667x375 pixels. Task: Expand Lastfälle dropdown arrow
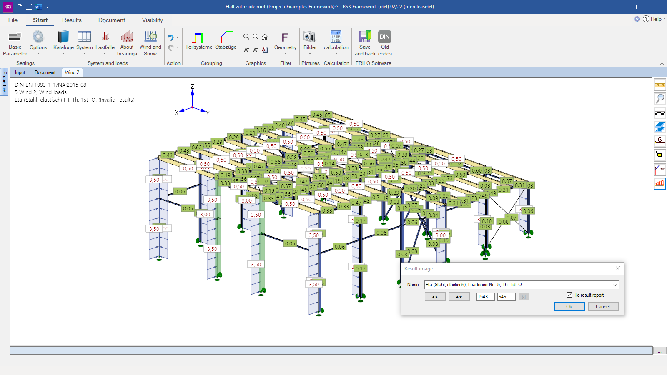click(105, 54)
